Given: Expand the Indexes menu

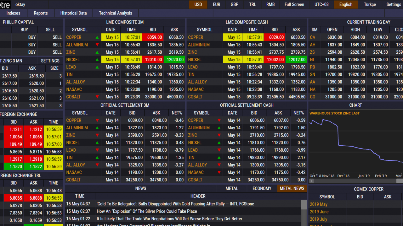Looking at the screenshot, I should (13, 13).
